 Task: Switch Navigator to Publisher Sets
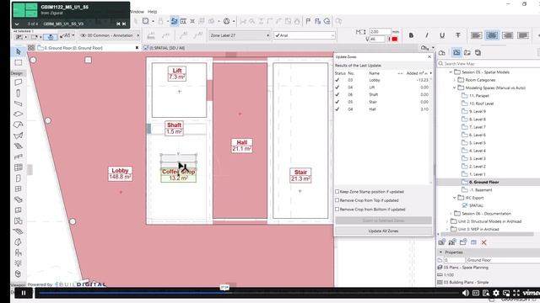pyautogui.click(x=478, y=52)
